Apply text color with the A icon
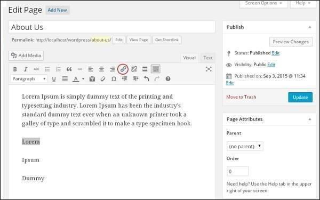Viewport: 320px width, 200px height. (x=76, y=79)
